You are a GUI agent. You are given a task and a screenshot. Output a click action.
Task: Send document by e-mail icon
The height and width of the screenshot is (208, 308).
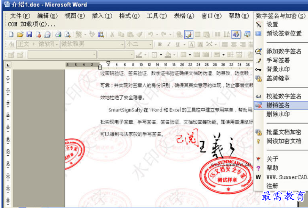pos(47,34)
